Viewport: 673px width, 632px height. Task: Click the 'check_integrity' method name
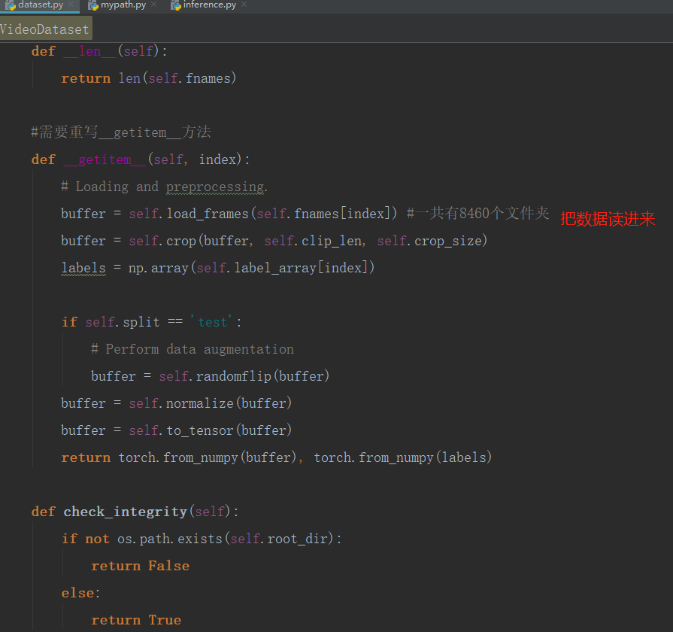click(x=126, y=512)
